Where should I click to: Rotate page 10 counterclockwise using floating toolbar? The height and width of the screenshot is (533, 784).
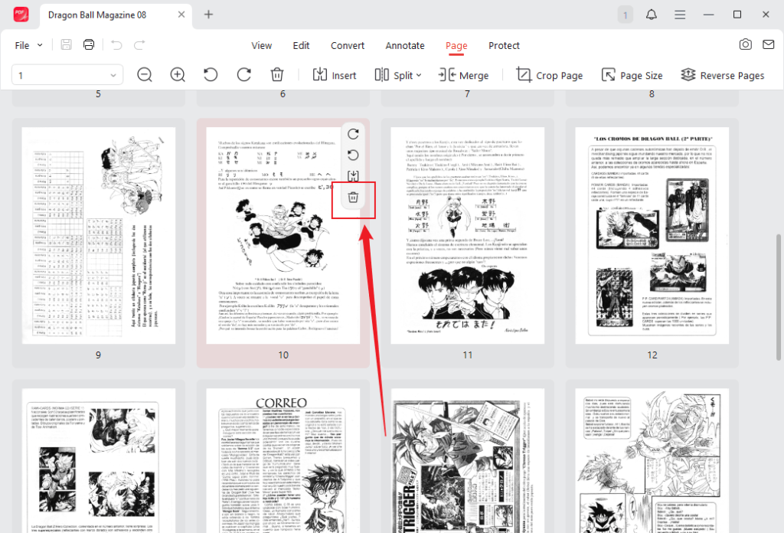coord(353,154)
